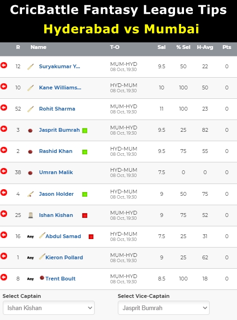Screen dimensions: 237x320
Task: Remove Suryakumar Yadav using red arrow icon
Action: pos(4,65)
